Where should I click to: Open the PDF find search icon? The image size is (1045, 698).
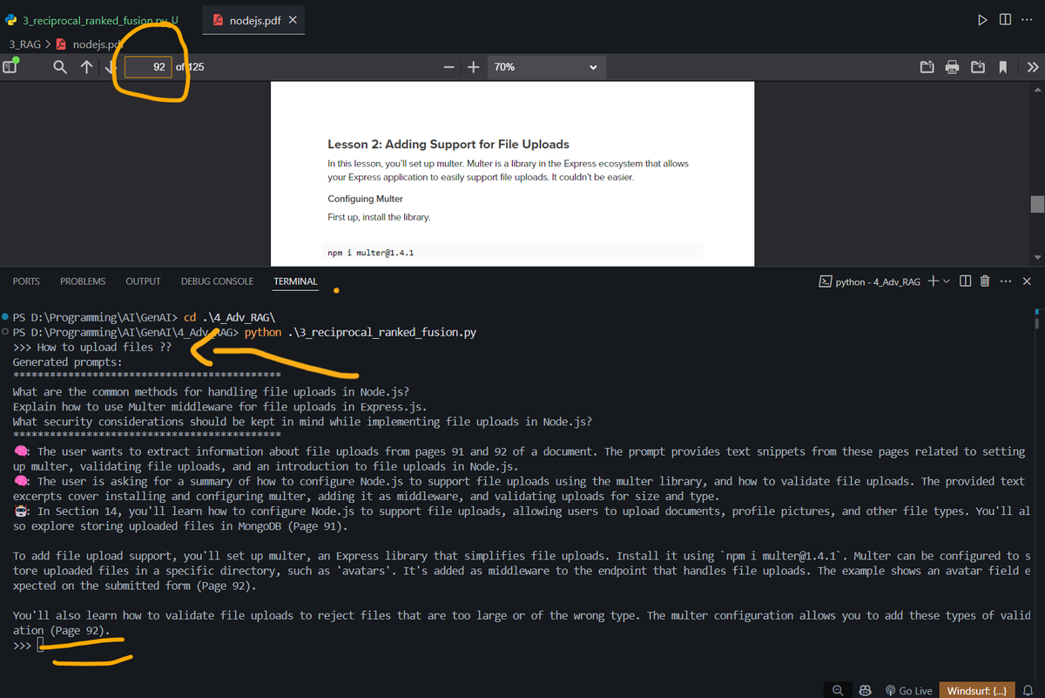[x=60, y=66]
